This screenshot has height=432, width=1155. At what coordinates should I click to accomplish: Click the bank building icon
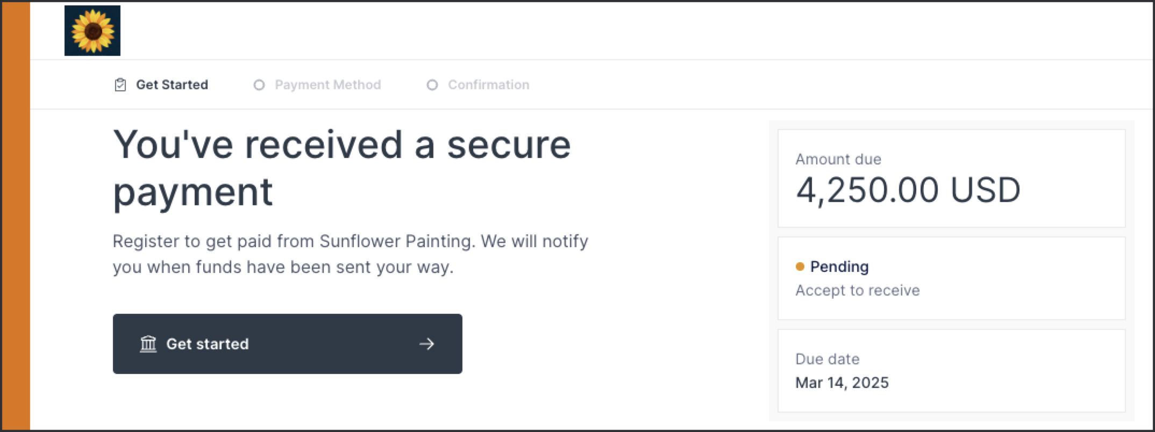tap(148, 344)
